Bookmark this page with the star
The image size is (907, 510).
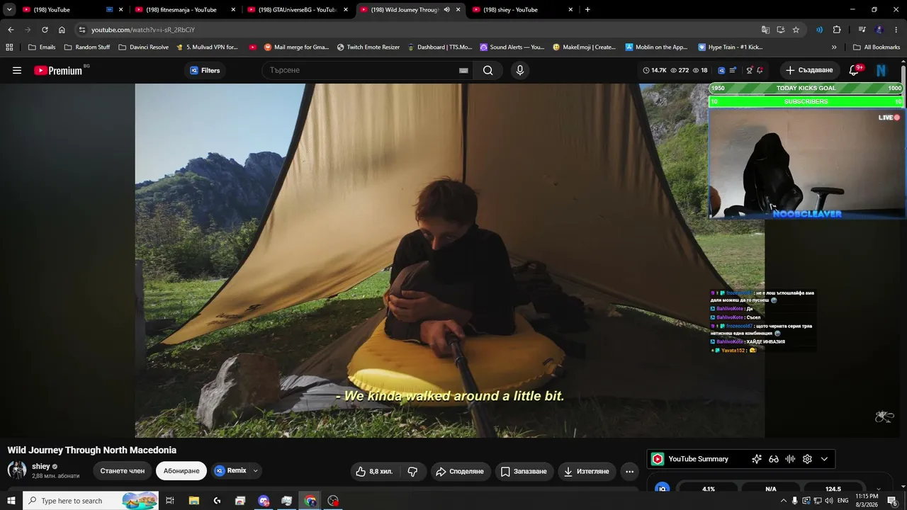(796, 30)
